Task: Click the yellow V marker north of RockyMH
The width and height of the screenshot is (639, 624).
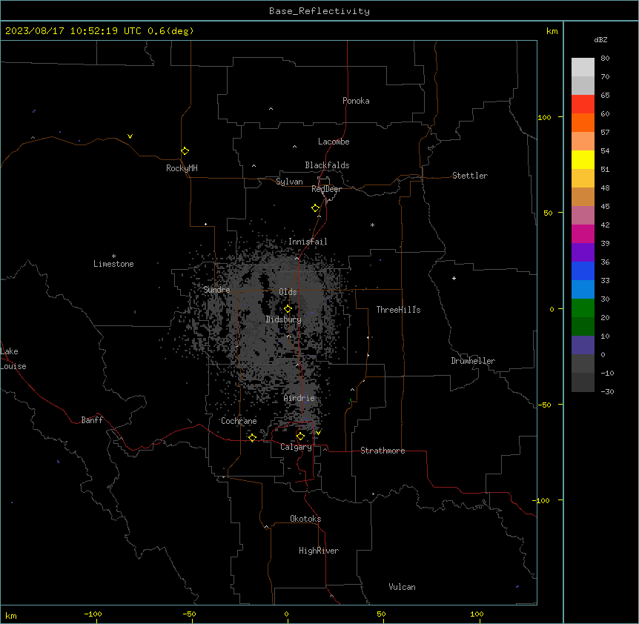Action: click(x=130, y=136)
